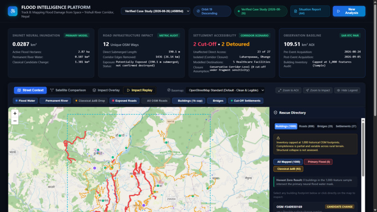Image resolution: width=377 pixels, height=212 pixels.
Task: Toggle the Buildings (1k cap) layer
Action: (189, 101)
